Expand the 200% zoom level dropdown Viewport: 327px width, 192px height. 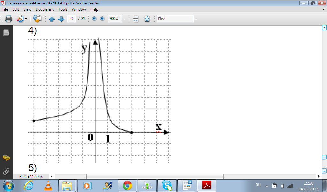[124, 19]
